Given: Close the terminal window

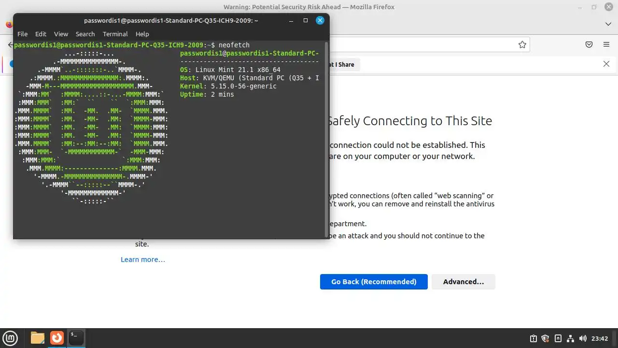Looking at the screenshot, I should (x=320, y=20).
